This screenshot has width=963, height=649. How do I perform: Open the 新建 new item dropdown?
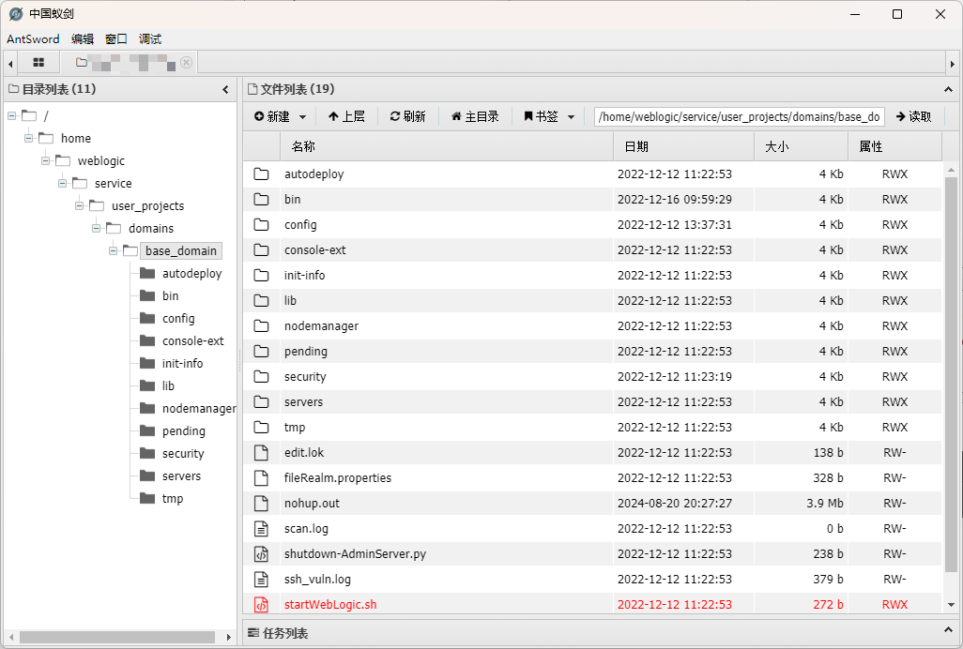[281, 116]
